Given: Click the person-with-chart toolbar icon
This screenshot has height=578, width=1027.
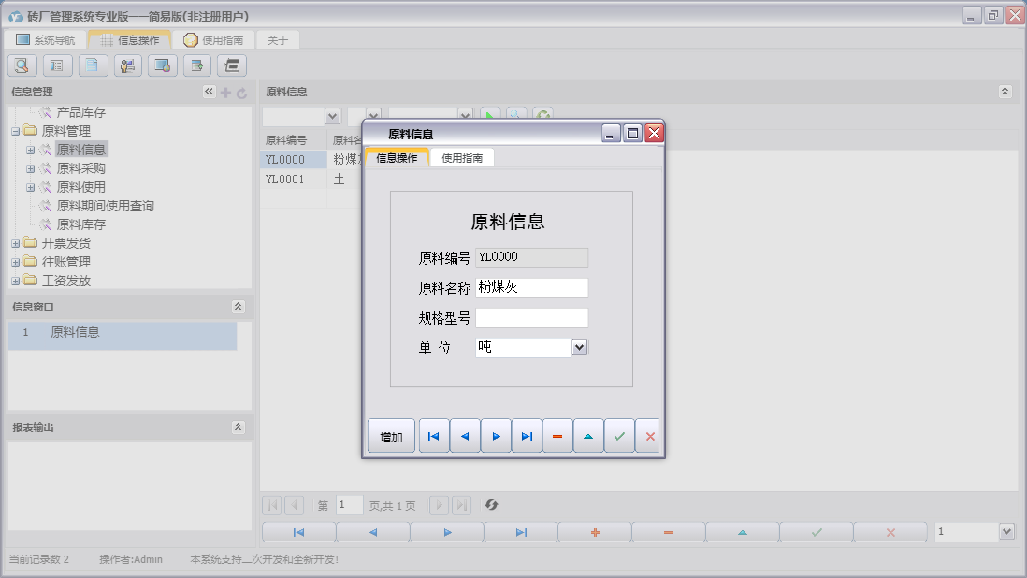Looking at the screenshot, I should [128, 65].
